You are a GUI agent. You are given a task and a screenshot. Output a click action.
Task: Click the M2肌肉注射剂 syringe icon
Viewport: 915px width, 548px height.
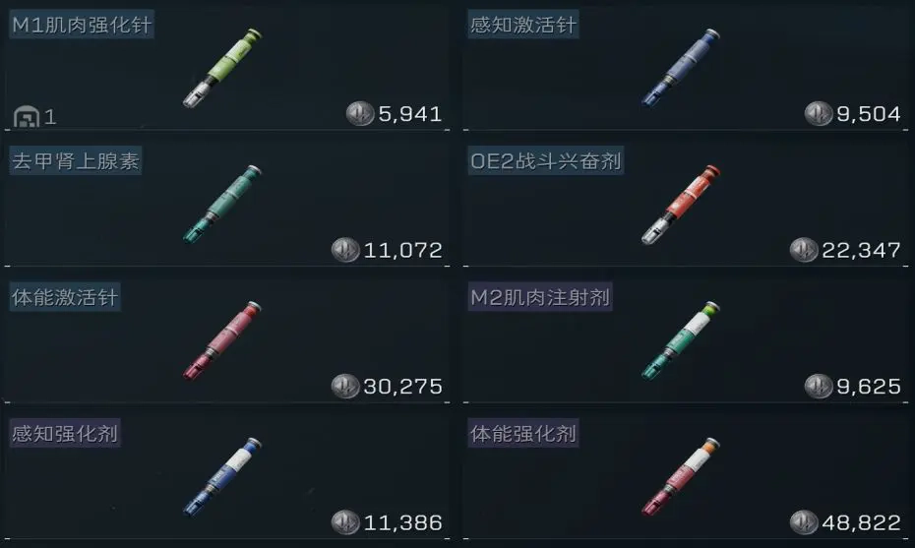coord(681,340)
